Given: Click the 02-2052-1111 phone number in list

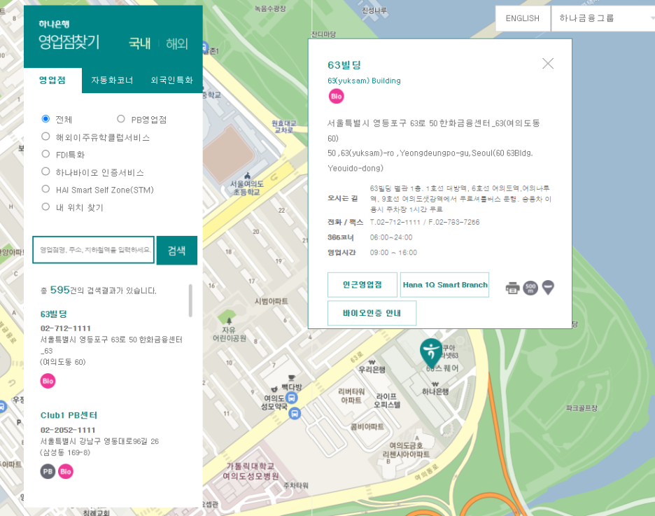Looking at the screenshot, I should pyautogui.click(x=68, y=431).
